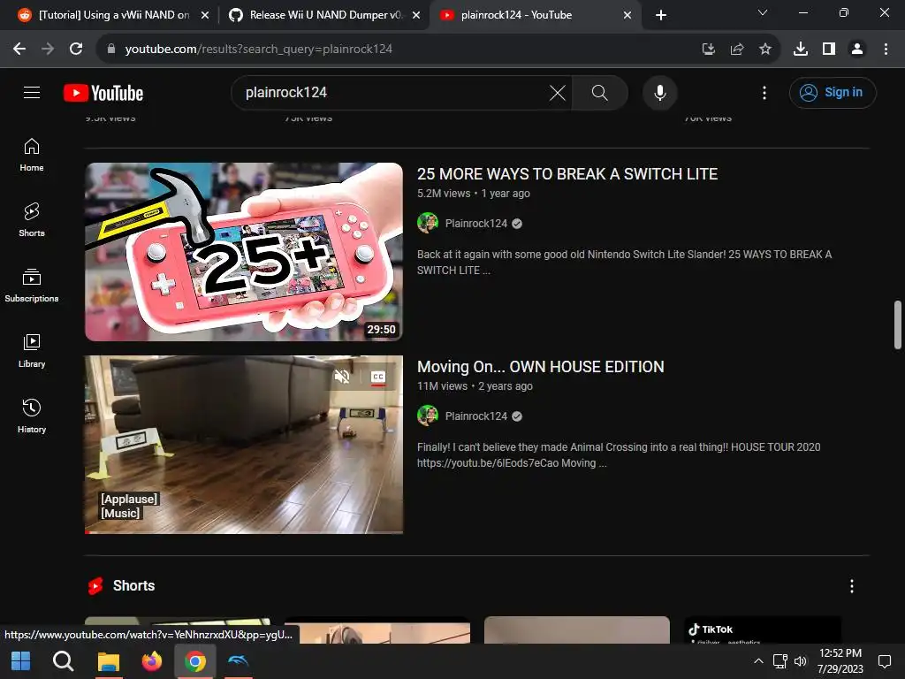Viewport: 905px width, 679px height.
Task: Start voice search with the microphone
Action: 659,92
